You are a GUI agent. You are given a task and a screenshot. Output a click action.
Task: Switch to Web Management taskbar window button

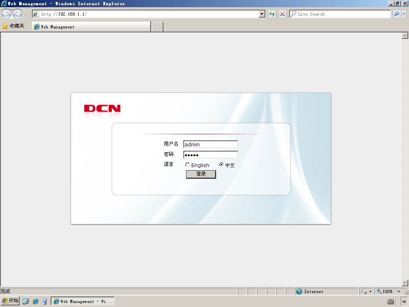[83, 301]
